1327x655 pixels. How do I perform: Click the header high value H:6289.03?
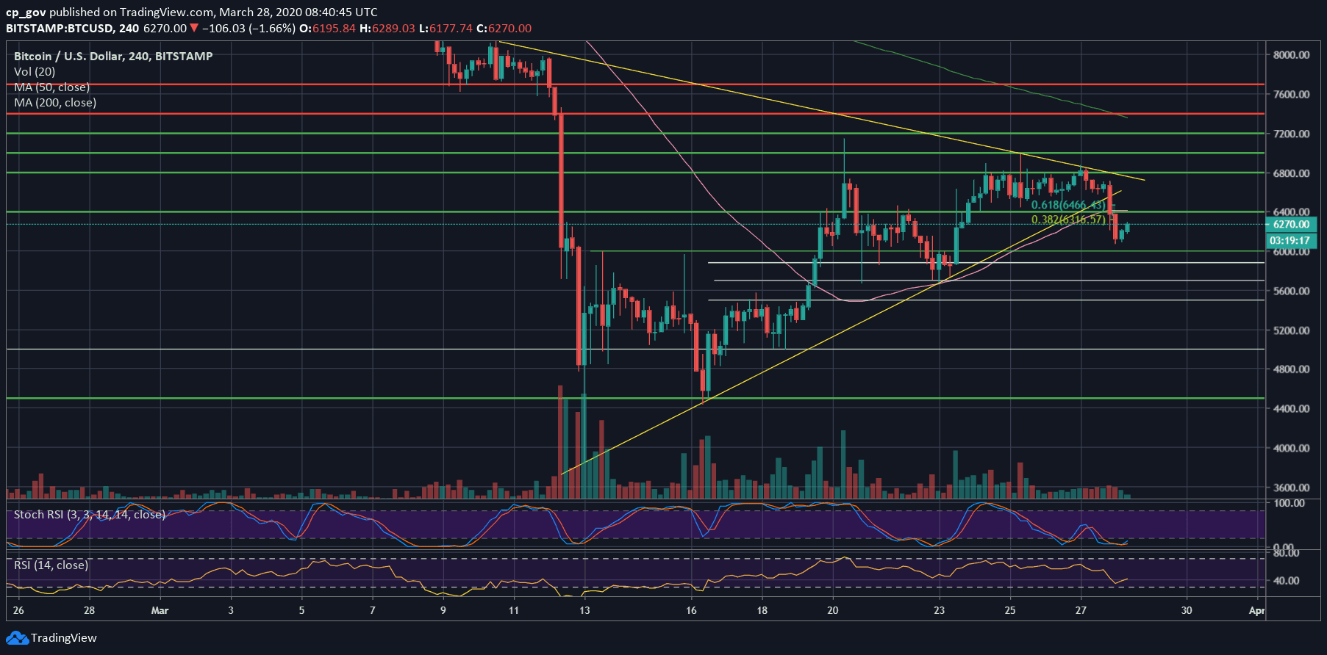(387, 28)
